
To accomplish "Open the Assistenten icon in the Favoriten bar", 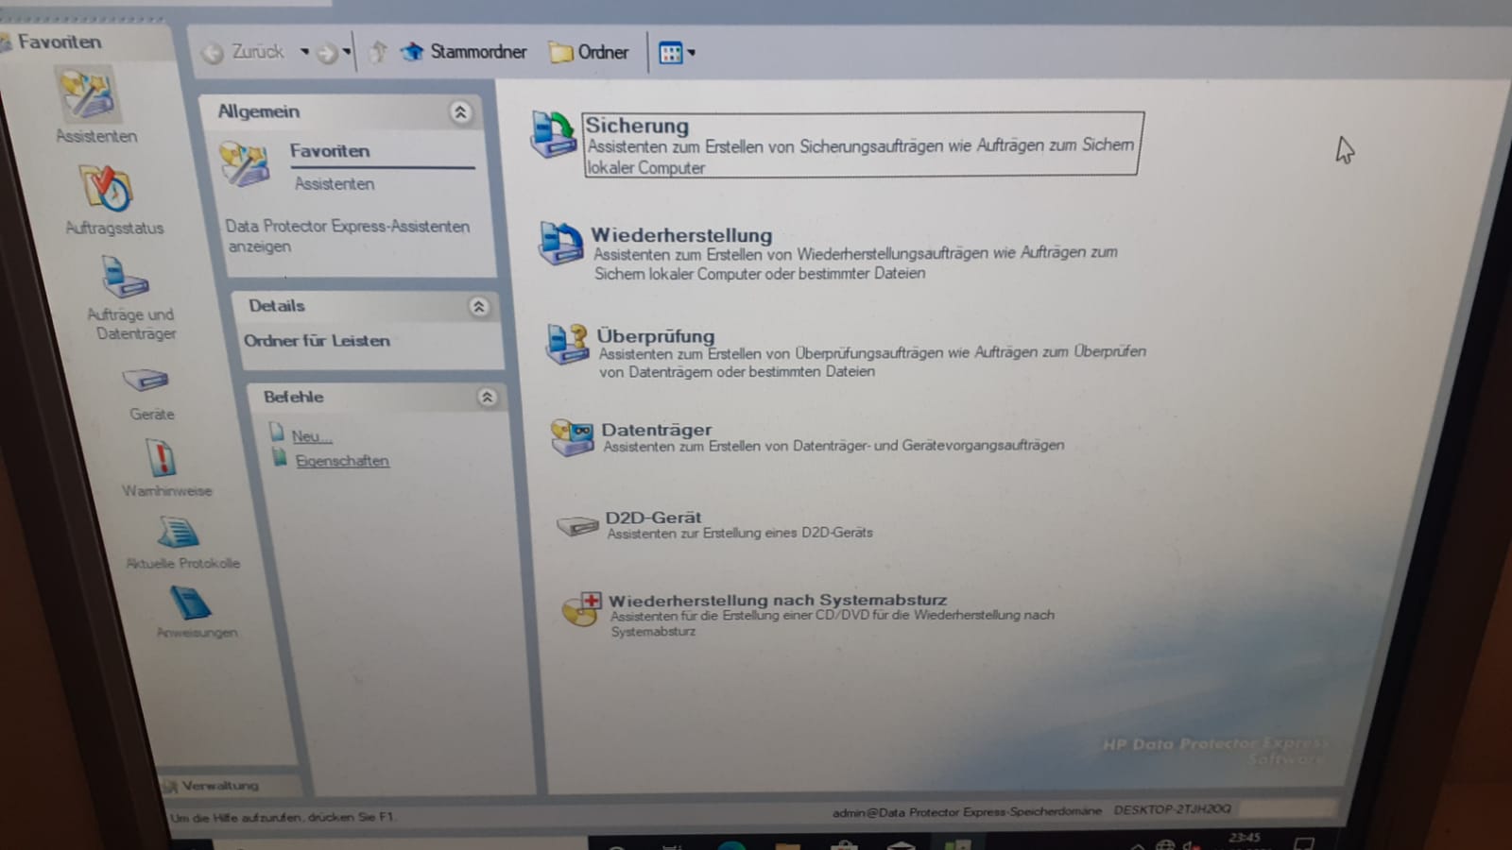I will click(x=88, y=97).
